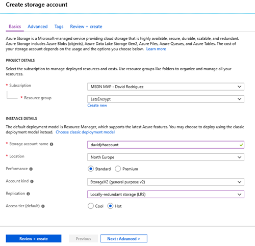Screen dimensions: 255x246
Task: Select Standard performance option
Action: [x=91, y=169]
